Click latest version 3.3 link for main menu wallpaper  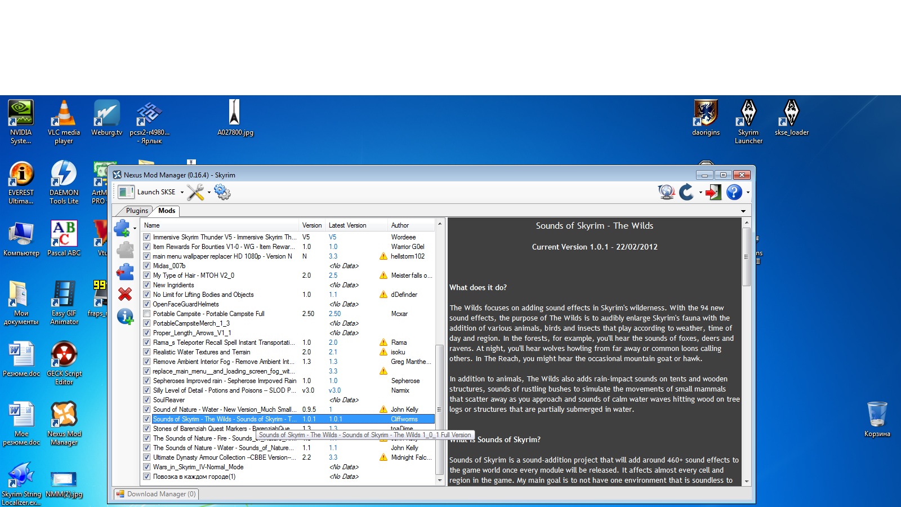pos(333,256)
